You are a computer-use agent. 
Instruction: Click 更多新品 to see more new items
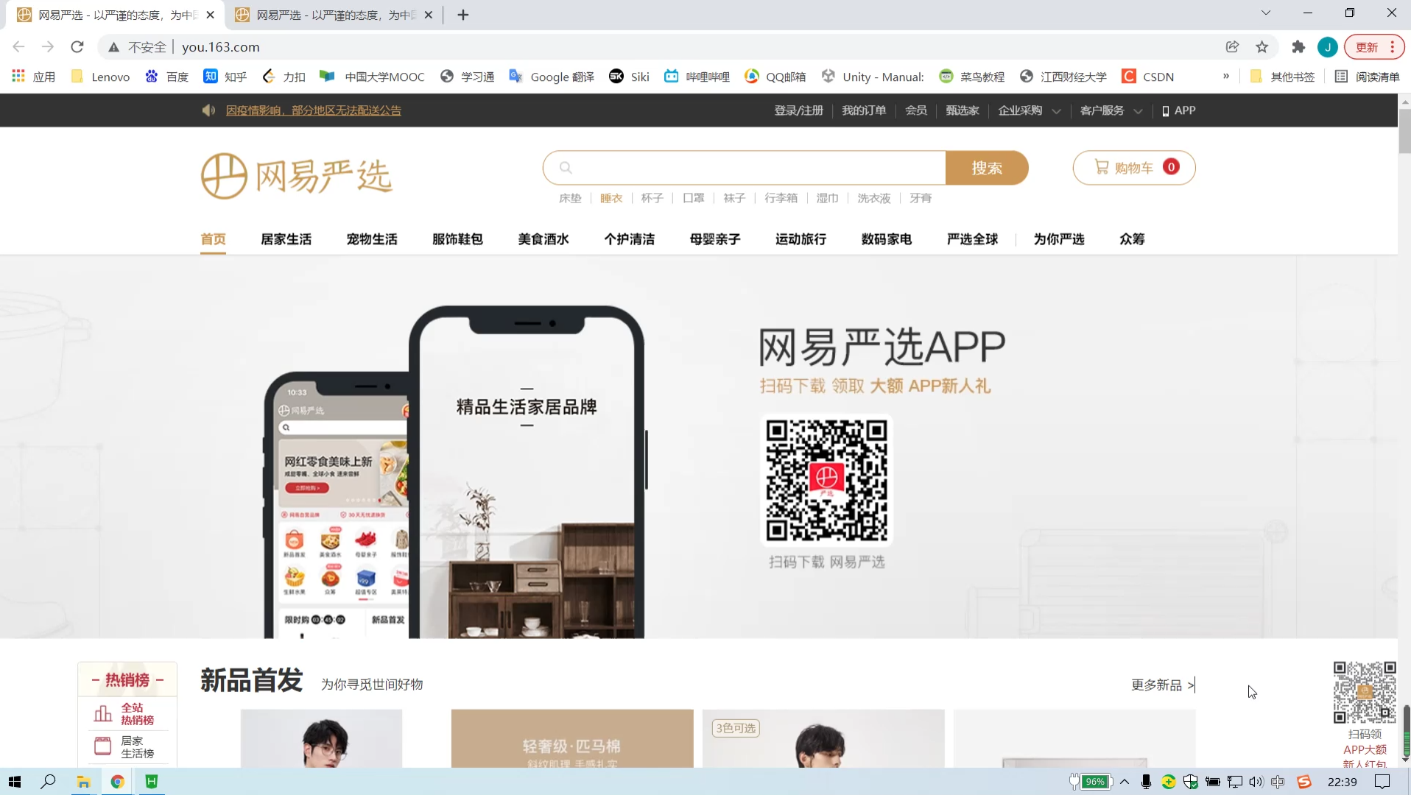pyautogui.click(x=1163, y=685)
